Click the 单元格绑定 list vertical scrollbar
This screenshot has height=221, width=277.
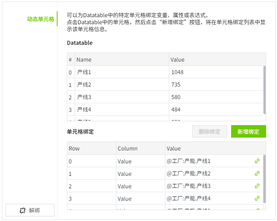tap(265, 179)
